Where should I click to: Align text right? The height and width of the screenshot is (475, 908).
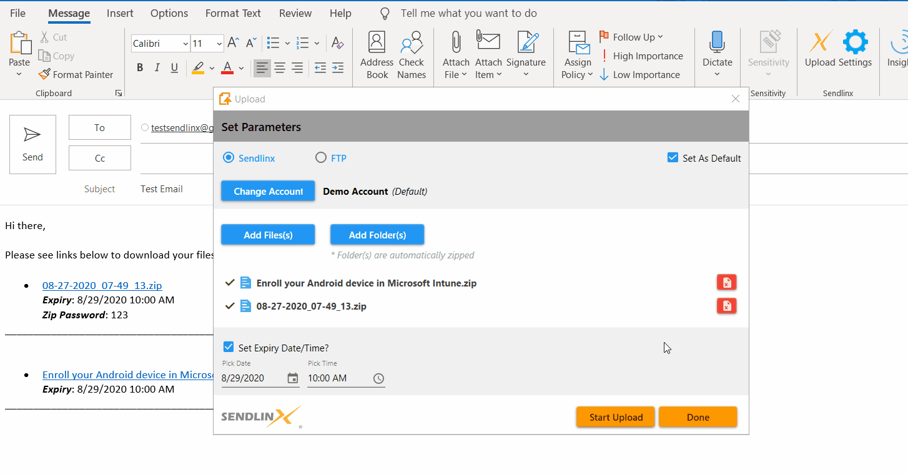(x=297, y=68)
